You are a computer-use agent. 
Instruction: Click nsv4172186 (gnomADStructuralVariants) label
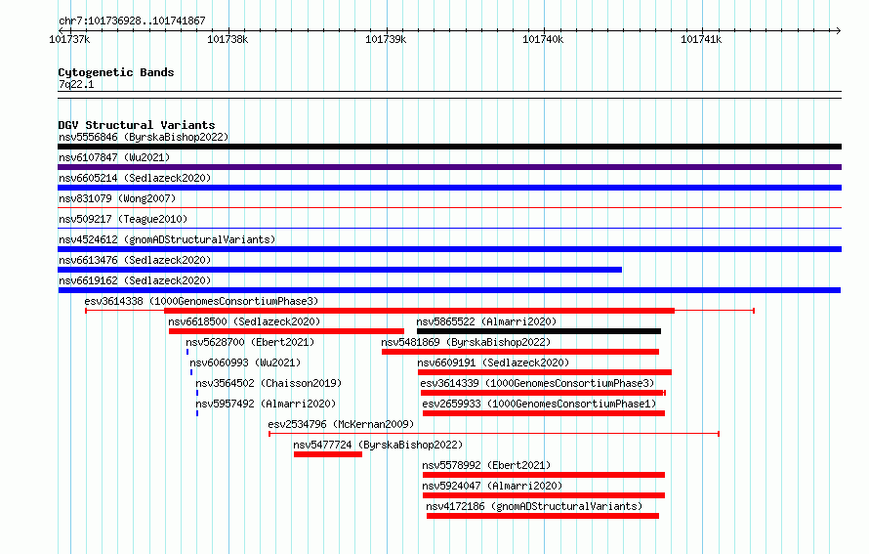coord(534,506)
